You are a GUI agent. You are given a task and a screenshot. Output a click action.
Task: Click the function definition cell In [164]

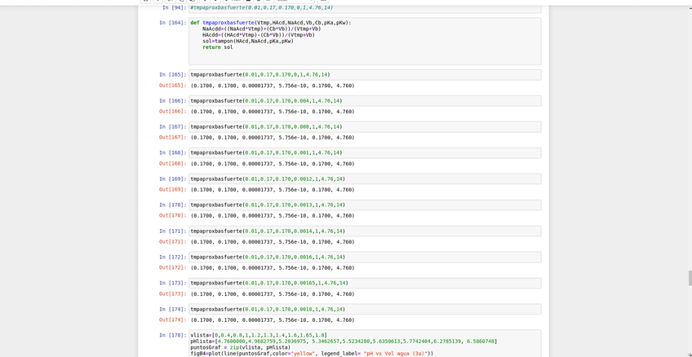tap(363, 41)
